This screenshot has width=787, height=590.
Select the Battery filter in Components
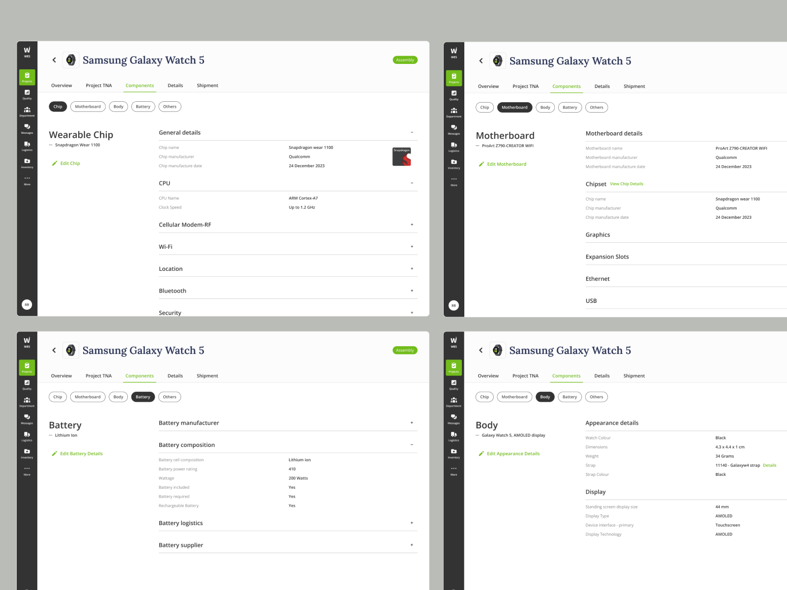(x=143, y=106)
